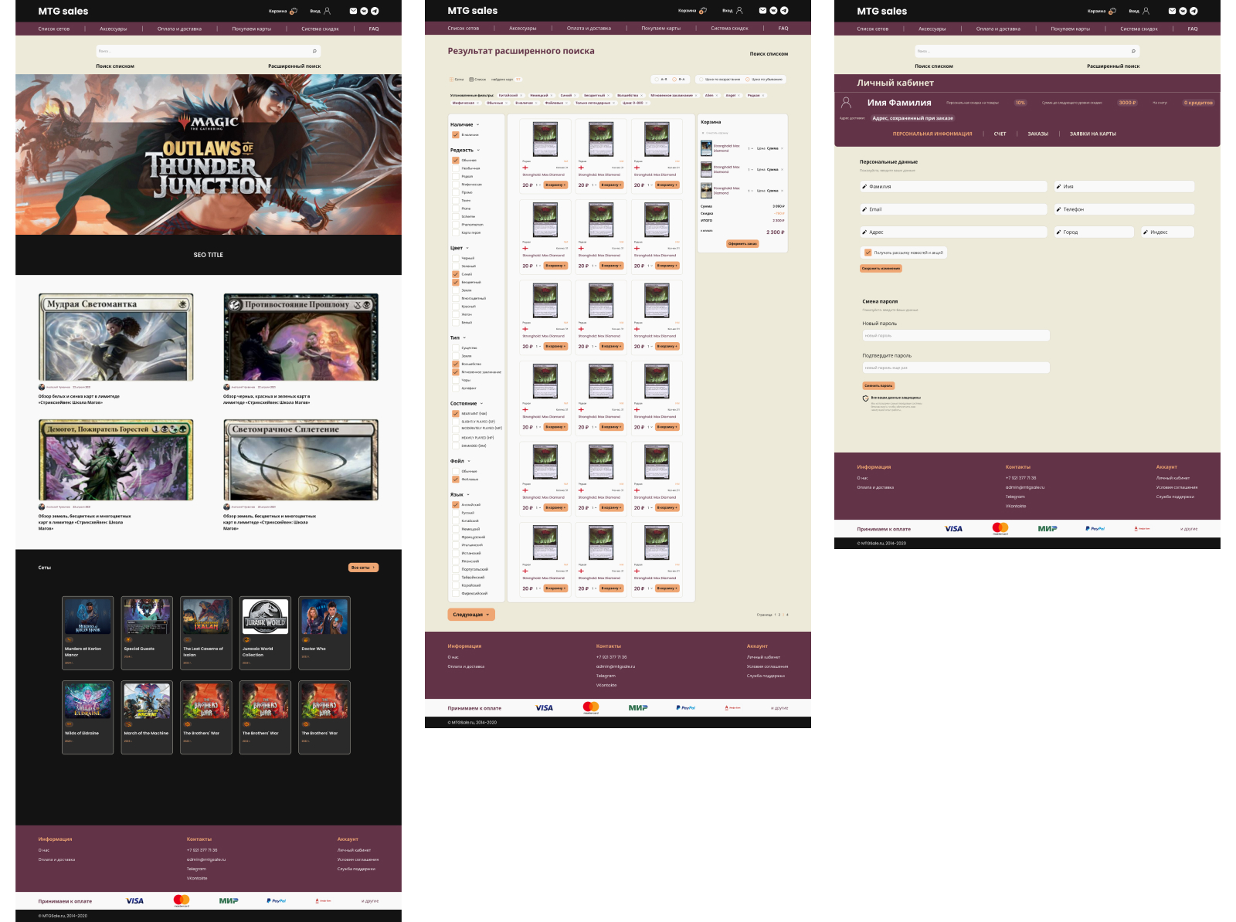Open Telegram icon on search results header
Image resolution: width=1236 pixels, height=922 pixels.
click(784, 11)
